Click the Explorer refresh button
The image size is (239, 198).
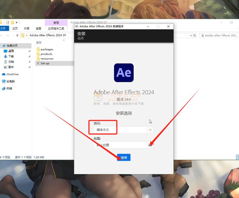click(195, 35)
